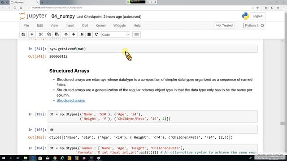Move selected cell down arrow
This screenshot has height=161, width=287.
tap(74, 34)
